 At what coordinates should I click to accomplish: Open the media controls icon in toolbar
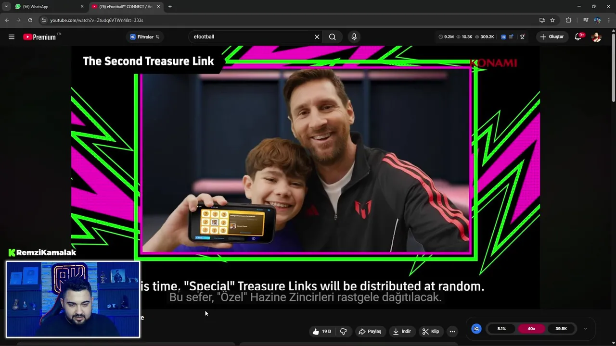coord(585,20)
